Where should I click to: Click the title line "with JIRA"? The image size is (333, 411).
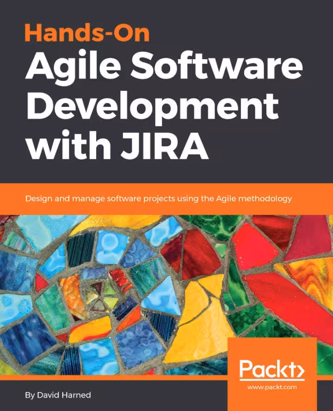click(117, 145)
